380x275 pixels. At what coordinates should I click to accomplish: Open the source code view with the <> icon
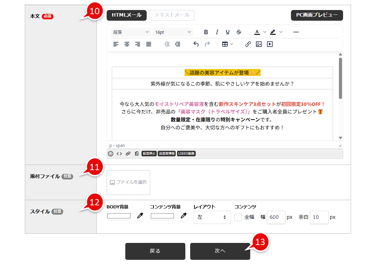click(x=119, y=153)
